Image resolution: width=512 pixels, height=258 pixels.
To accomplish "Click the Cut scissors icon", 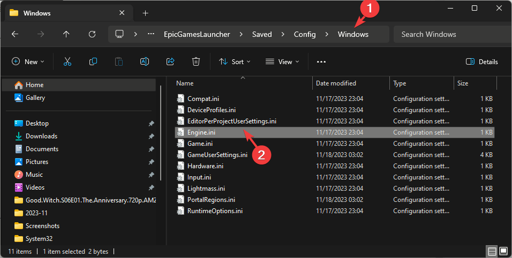I will point(67,61).
